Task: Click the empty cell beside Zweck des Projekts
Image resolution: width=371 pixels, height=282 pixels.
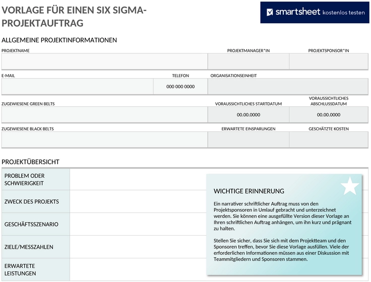Action: [x=138, y=201]
